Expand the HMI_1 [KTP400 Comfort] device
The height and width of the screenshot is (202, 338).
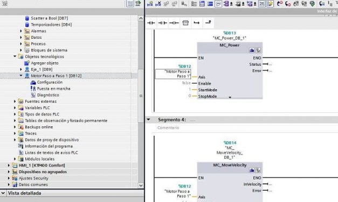pyautogui.click(x=9, y=165)
